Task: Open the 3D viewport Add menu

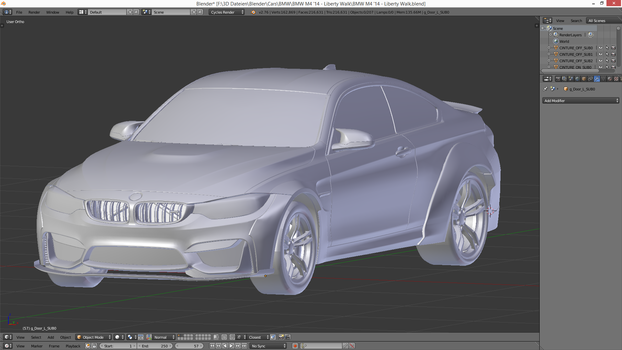Action: click(x=51, y=337)
